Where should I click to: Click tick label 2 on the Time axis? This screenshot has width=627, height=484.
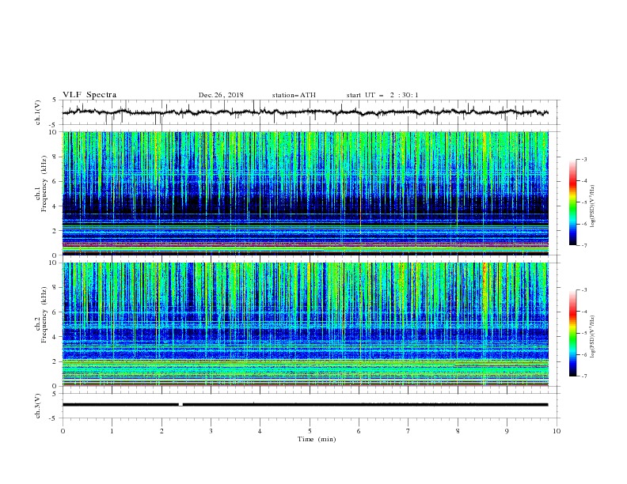click(x=161, y=431)
